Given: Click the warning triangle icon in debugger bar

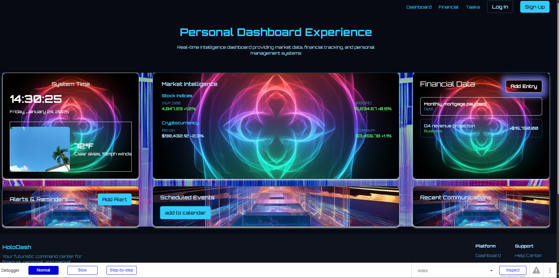Looking at the screenshot, I should tap(536, 270).
